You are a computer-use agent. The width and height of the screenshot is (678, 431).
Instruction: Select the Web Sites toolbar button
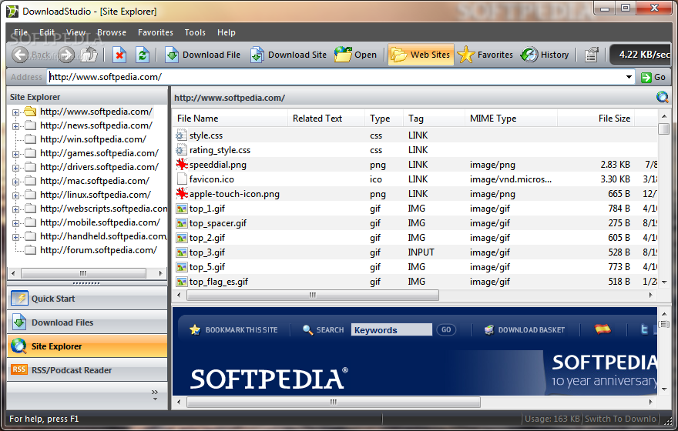(421, 55)
